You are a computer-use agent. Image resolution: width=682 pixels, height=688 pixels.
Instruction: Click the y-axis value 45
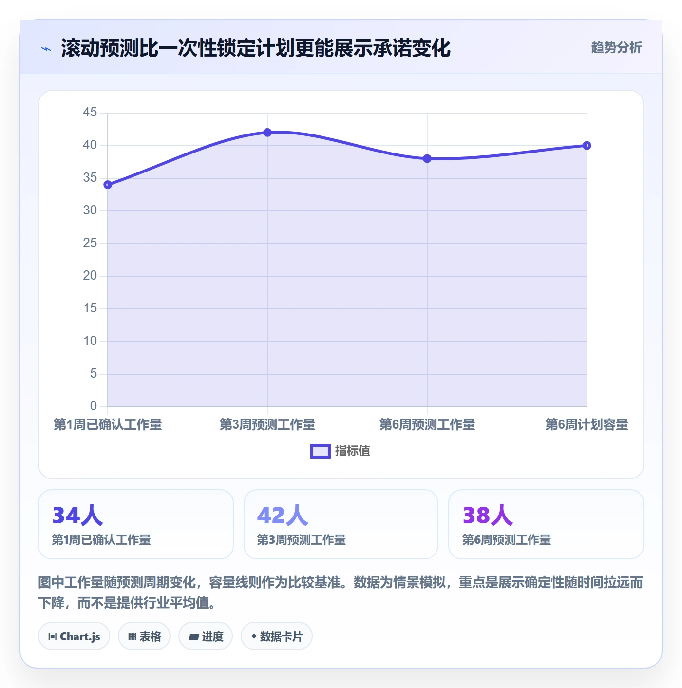(x=90, y=113)
